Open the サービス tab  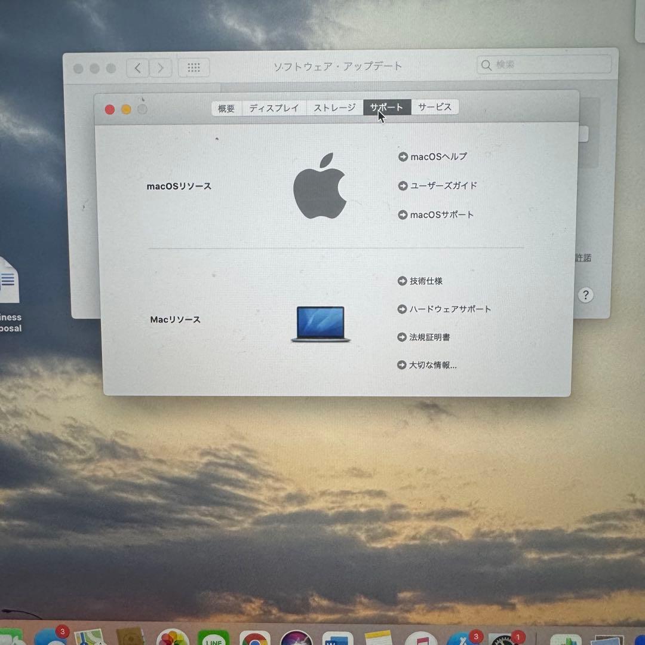coord(435,107)
